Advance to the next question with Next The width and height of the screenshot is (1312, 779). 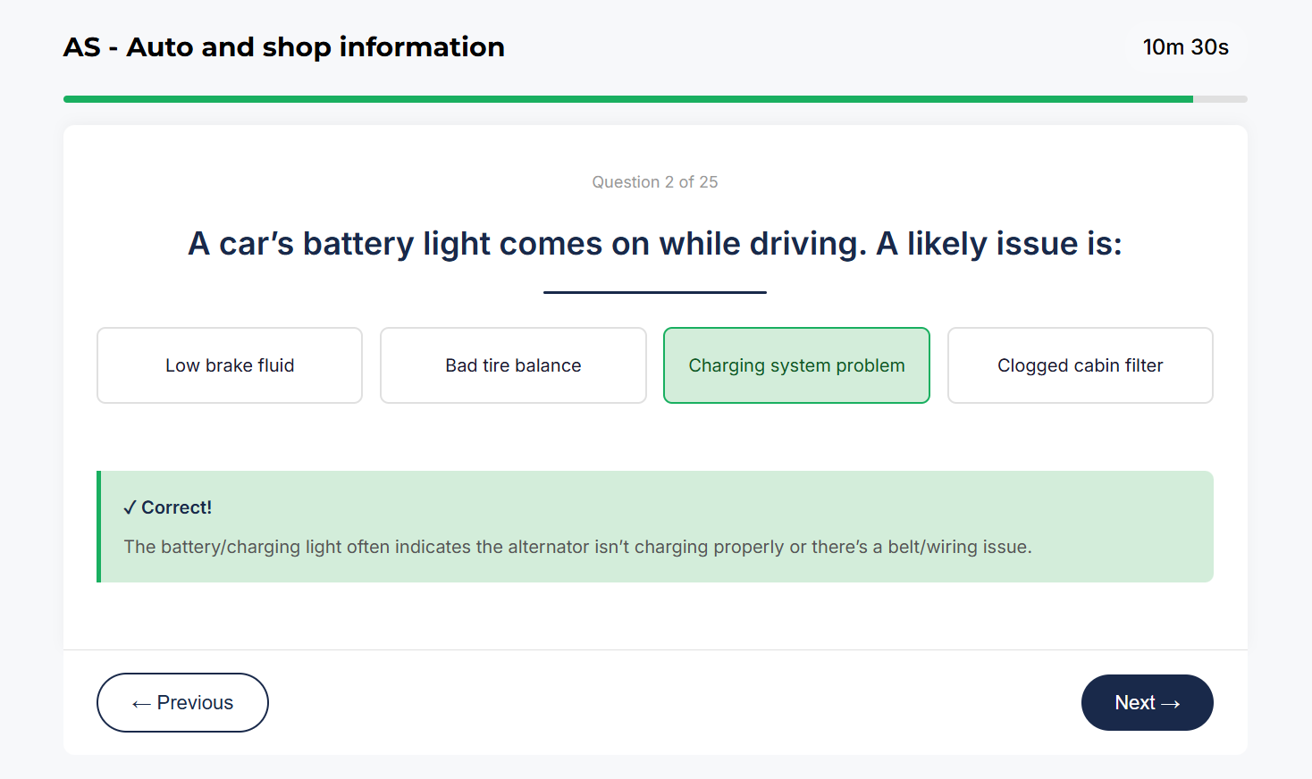[1147, 702]
